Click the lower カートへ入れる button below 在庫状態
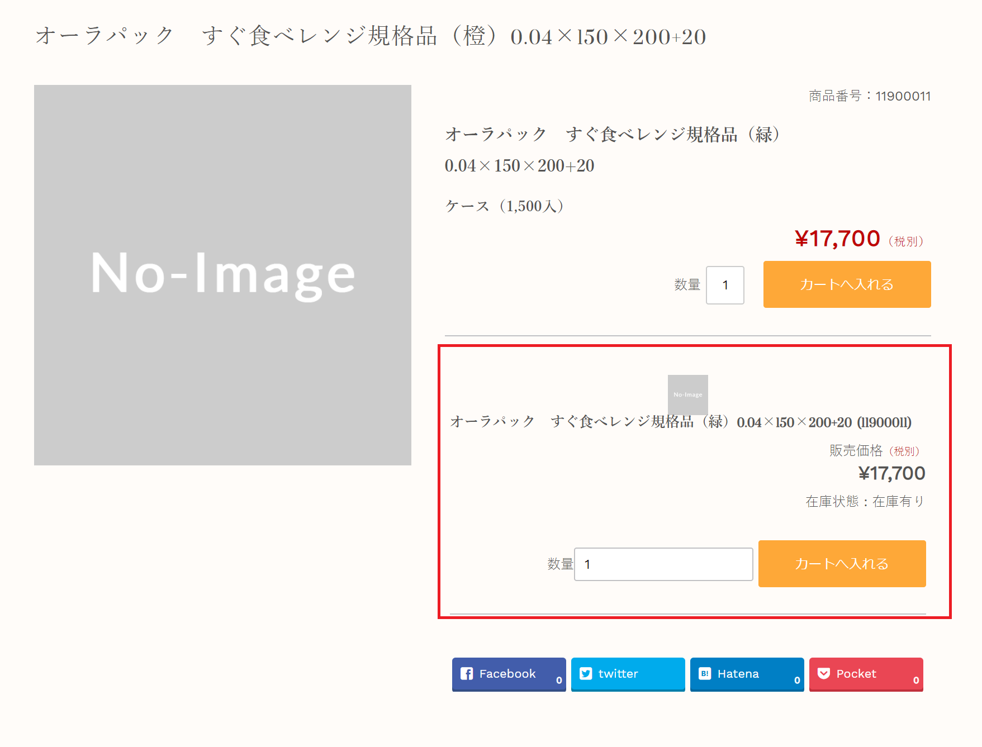Viewport: 982px width, 747px height. point(842,564)
